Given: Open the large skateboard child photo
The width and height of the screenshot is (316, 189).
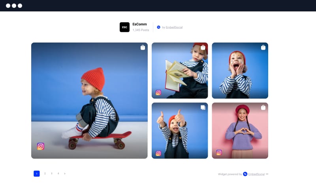Looking at the screenshot, I should coord(89,100).
